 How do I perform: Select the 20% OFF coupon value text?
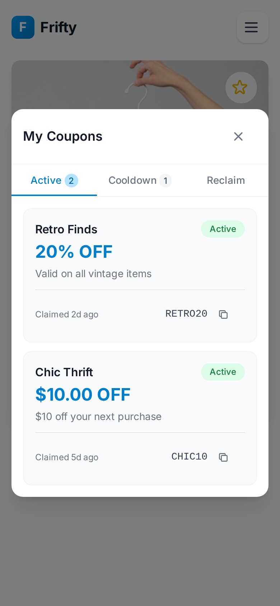point(74,252)
